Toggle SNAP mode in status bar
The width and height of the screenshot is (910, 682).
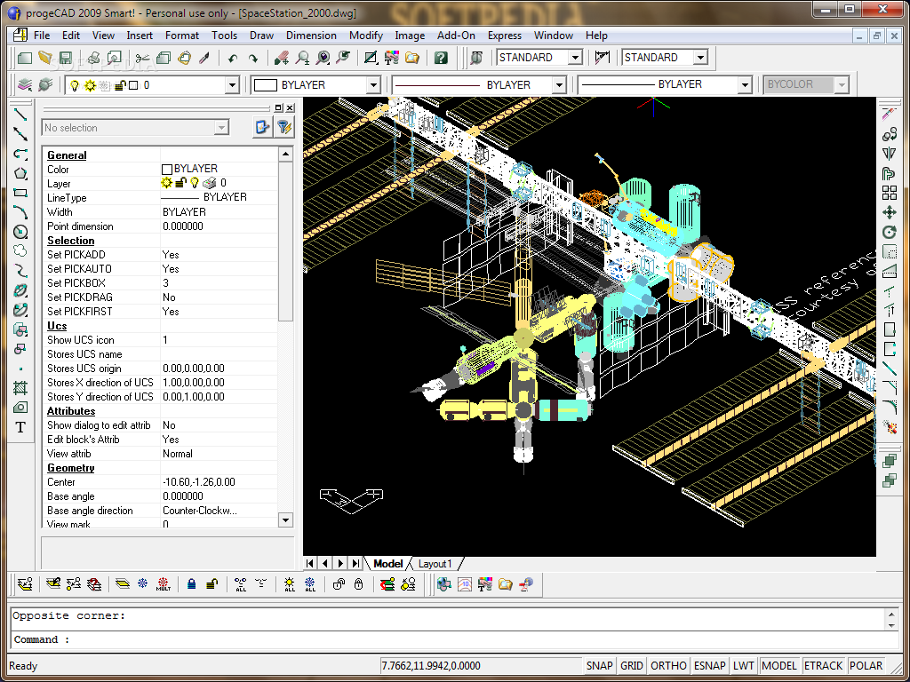[599, 666]
